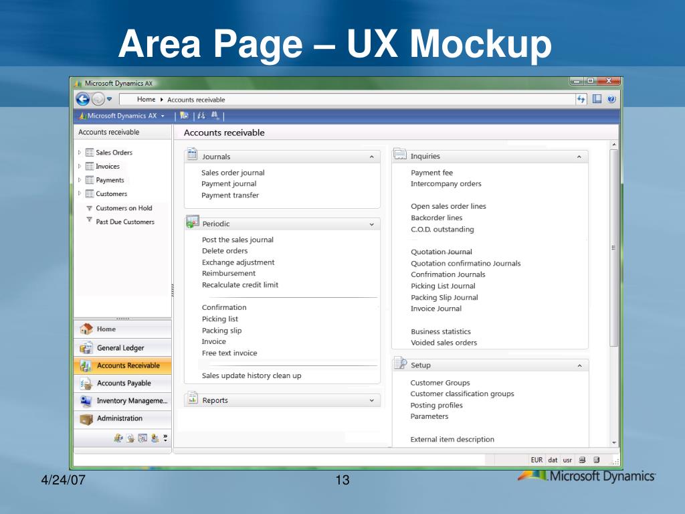Expand or collapse the Periodic section chevron

pyautogui.click(x=372, y=224)
